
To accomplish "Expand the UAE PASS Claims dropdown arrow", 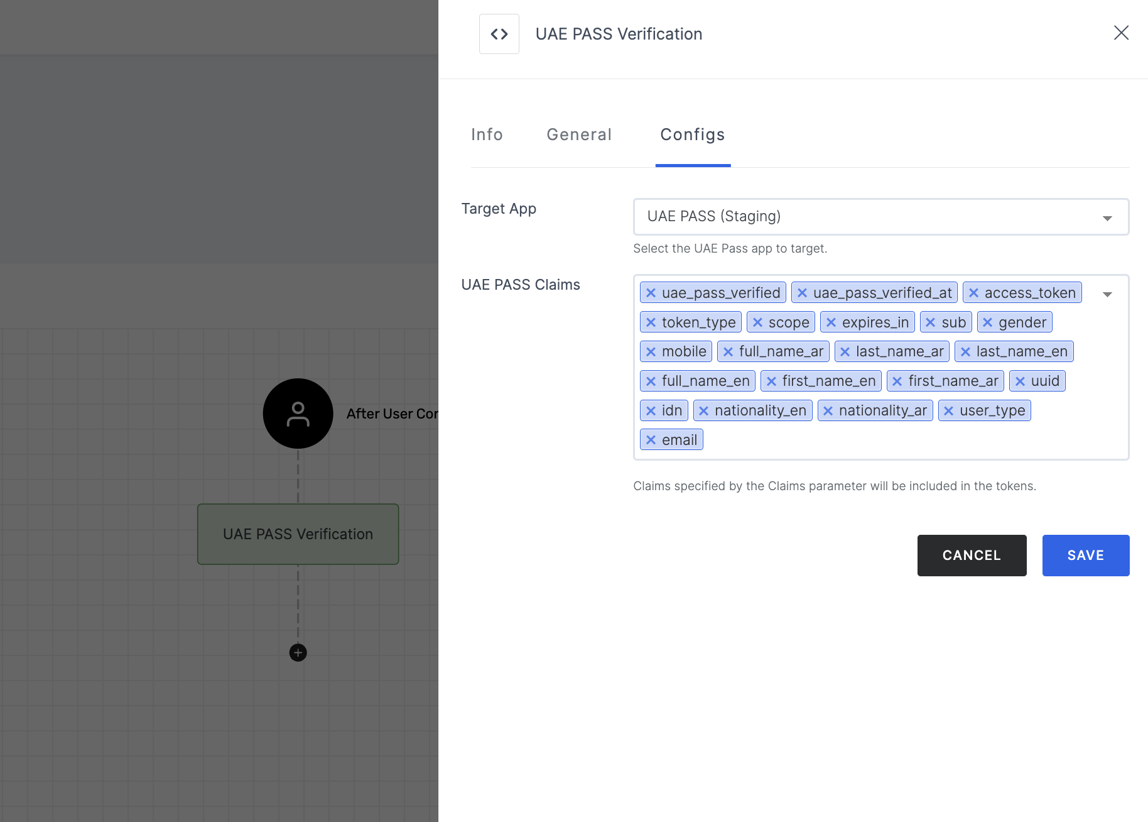I will pyautogui.click(x=1107, y=294).
